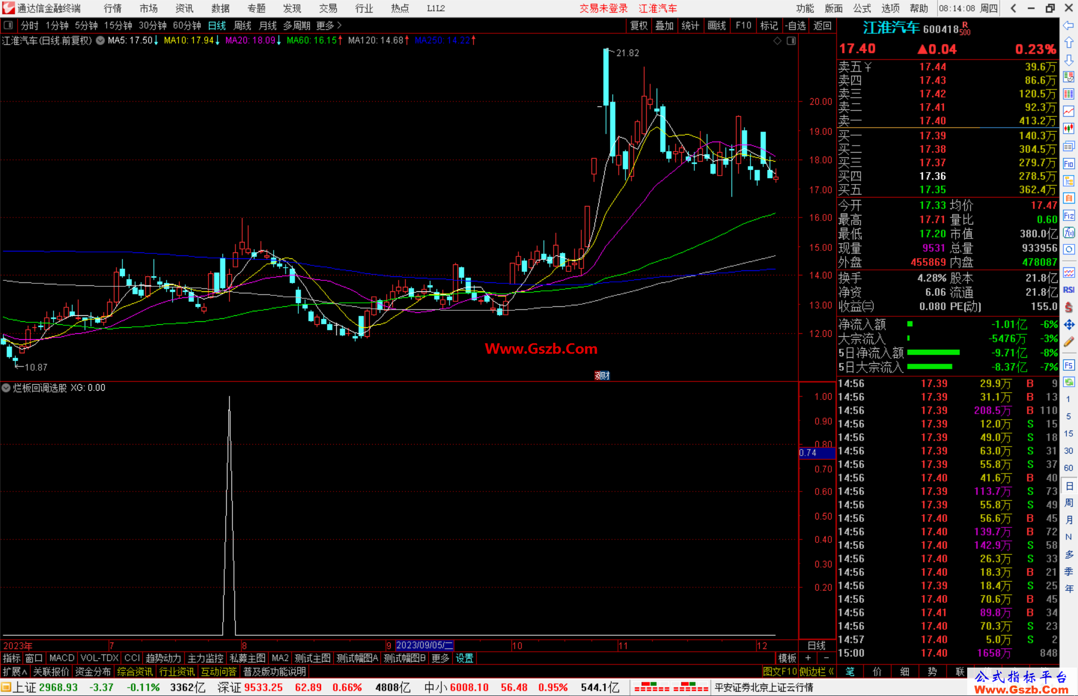Viewport: 1078px width, 696px height.
Task: Click the window icon beside the diamond
Action: [791, 41]
